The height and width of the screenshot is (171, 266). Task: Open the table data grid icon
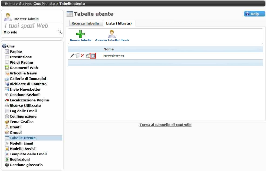(93, 56)
